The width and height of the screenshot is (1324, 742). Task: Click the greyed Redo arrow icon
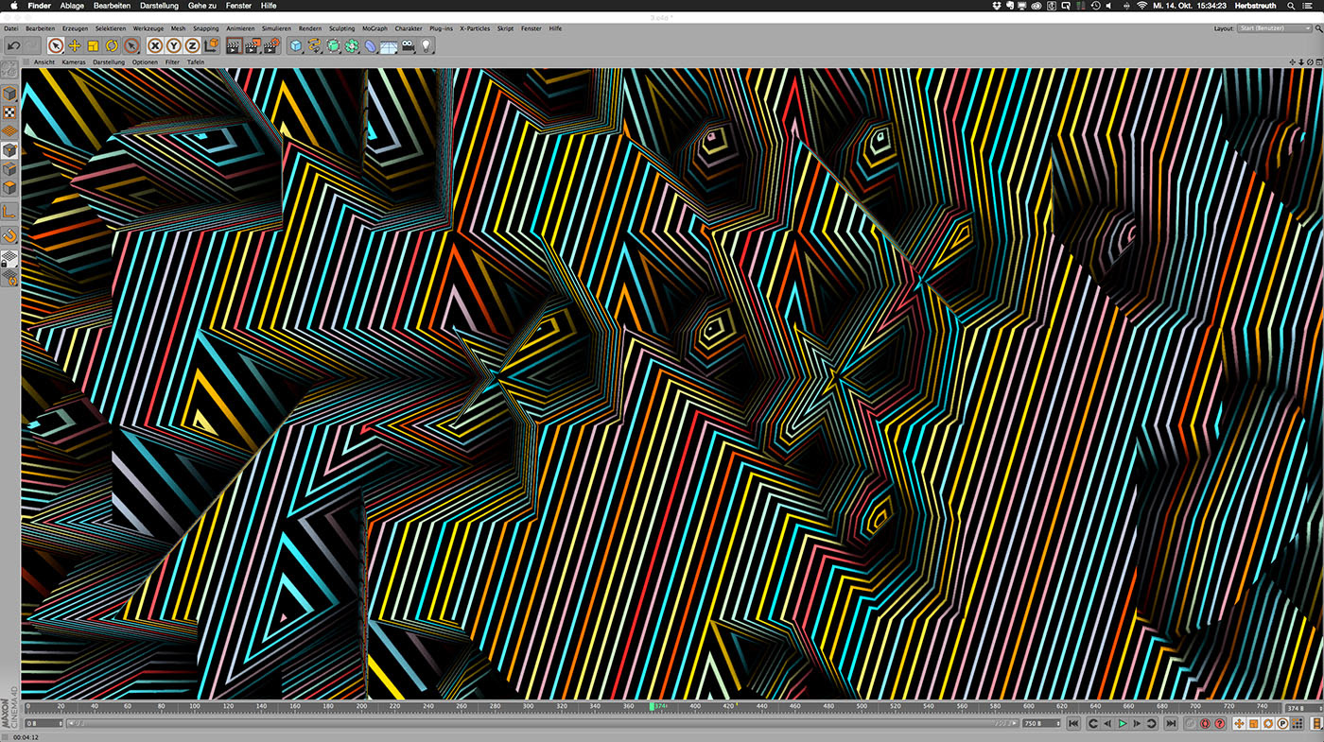click(32, 45)
